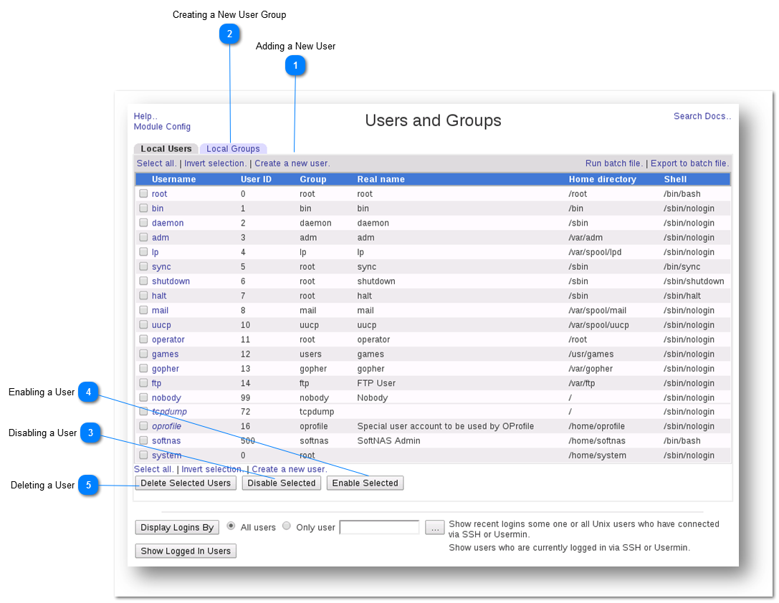Tick the daemon user checkbox

143,222
